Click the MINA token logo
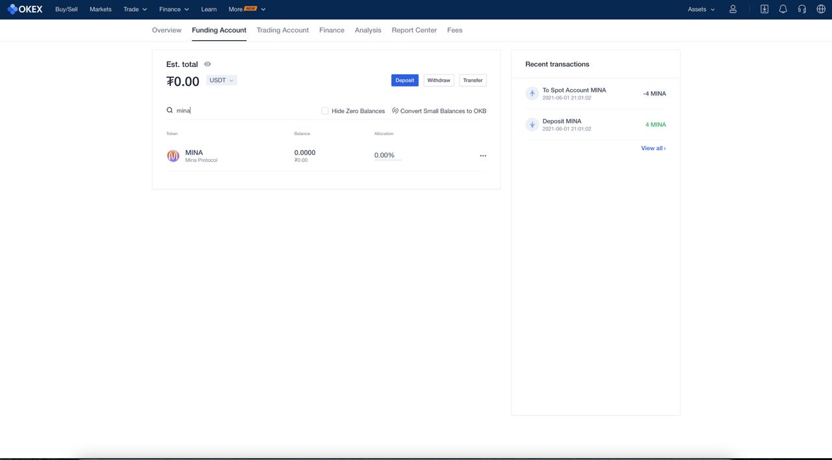The width and height of the screenshot is (832, 460). tap(173, 156)
